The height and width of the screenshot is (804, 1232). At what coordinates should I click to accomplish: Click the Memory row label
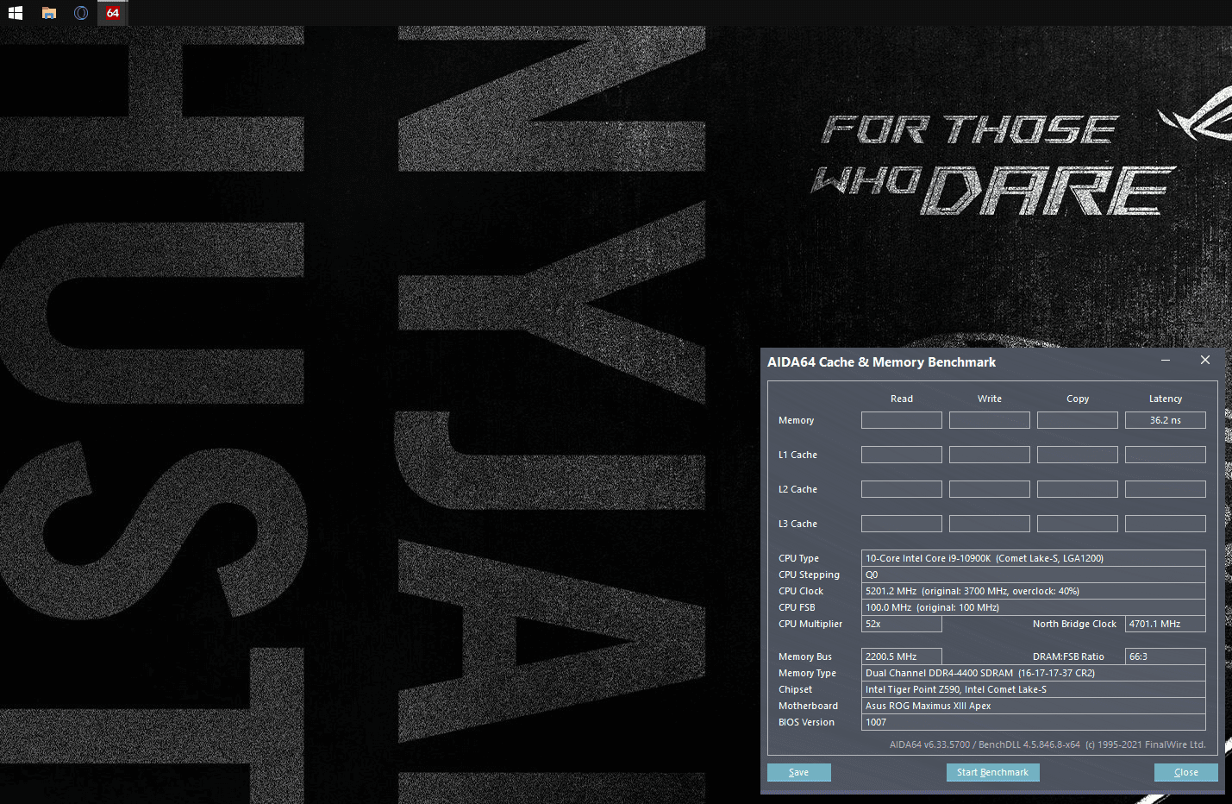click(796, 420)
